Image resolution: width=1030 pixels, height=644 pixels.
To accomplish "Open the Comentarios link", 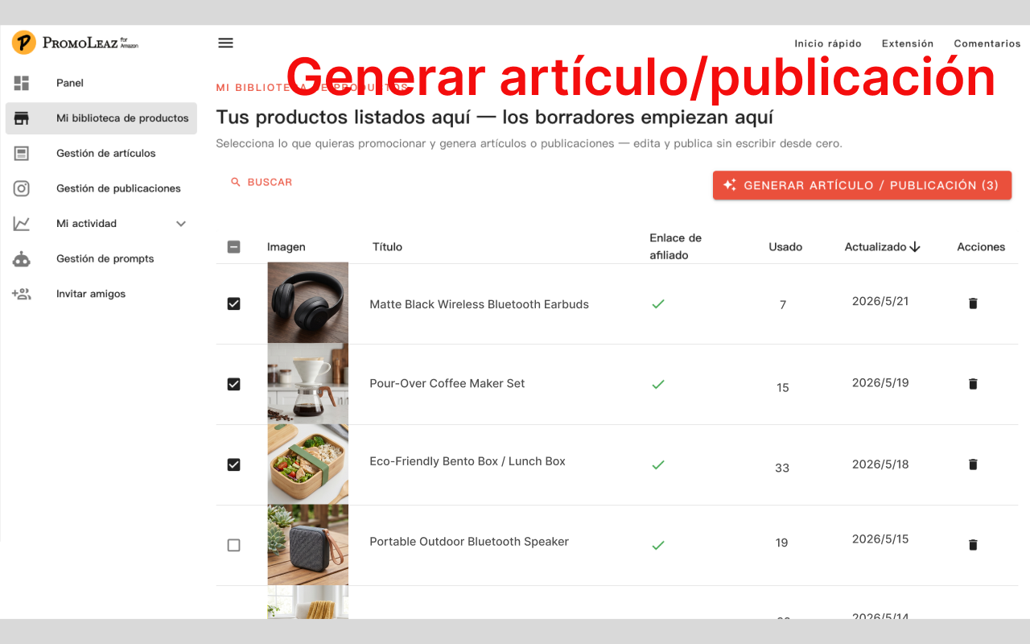I will coord(987,43).
